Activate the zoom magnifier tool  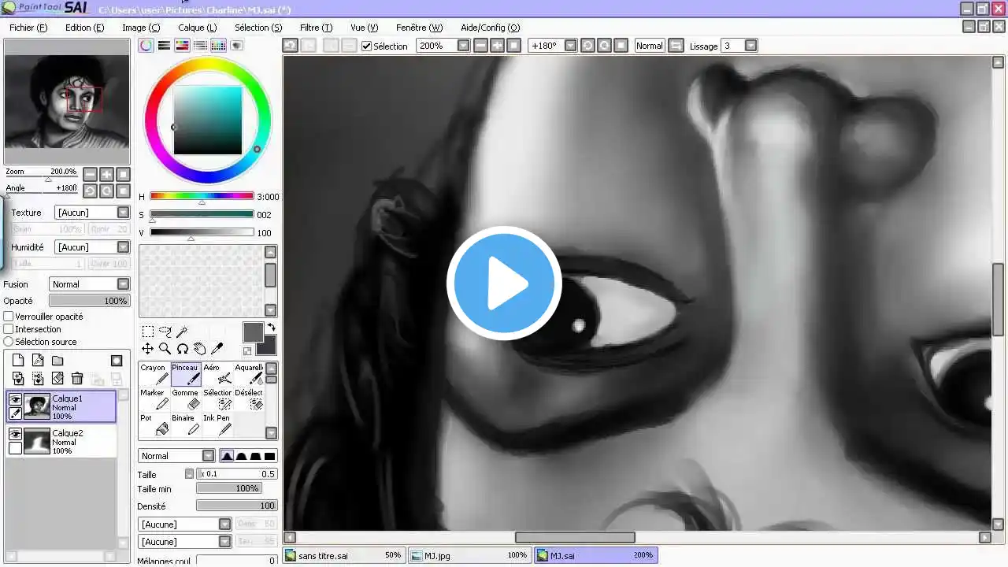click(165, 349)
